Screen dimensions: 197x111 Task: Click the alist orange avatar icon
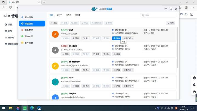(55, 34)
